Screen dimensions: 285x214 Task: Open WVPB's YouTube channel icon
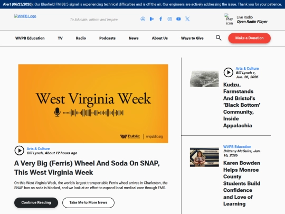[x=178, y=19]
